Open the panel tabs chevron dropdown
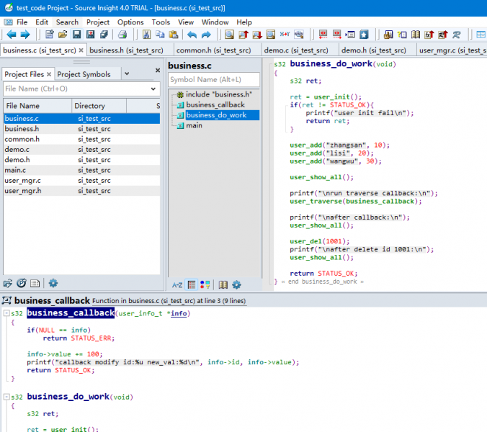The height and width of the screenshot is (432, 487). click(127, 73)
